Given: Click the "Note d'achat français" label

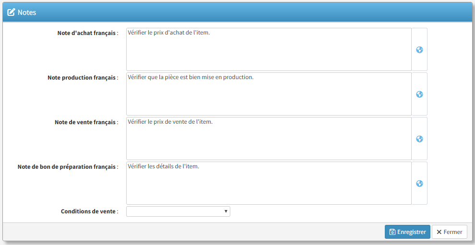Looking at the screenshot, I should tap(87, 34).
